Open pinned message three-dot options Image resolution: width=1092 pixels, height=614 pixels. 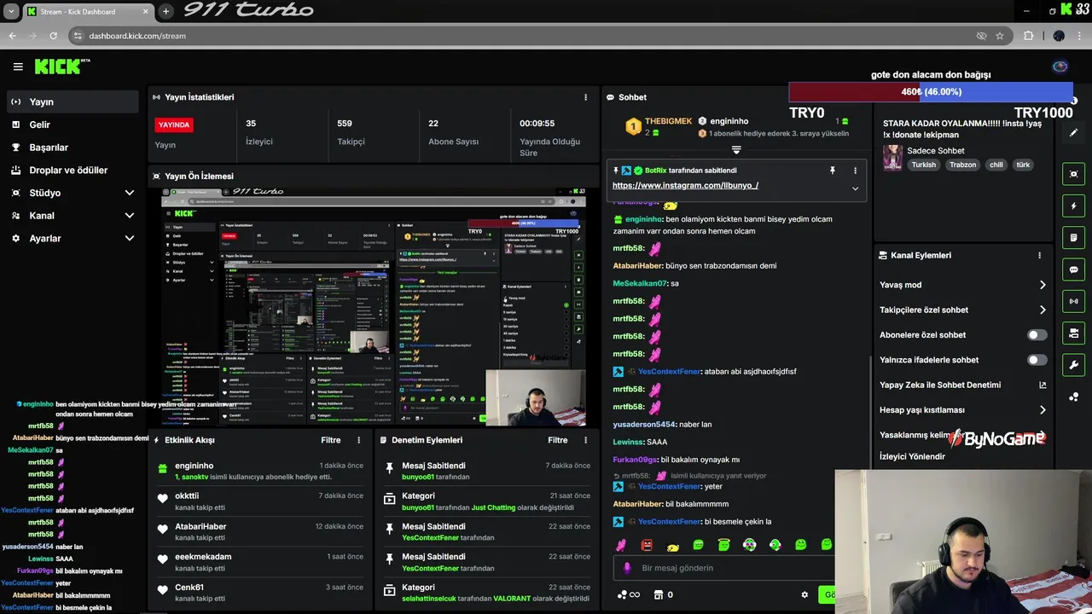point(855,171)
